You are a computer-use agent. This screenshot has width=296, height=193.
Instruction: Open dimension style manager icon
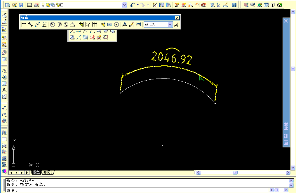176,25
